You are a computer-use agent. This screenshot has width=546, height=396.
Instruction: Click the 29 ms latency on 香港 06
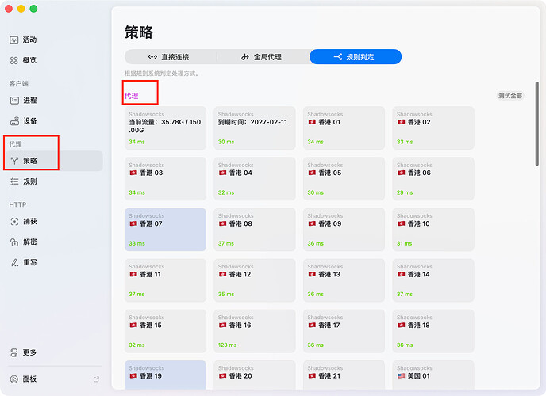pos(405,192)
